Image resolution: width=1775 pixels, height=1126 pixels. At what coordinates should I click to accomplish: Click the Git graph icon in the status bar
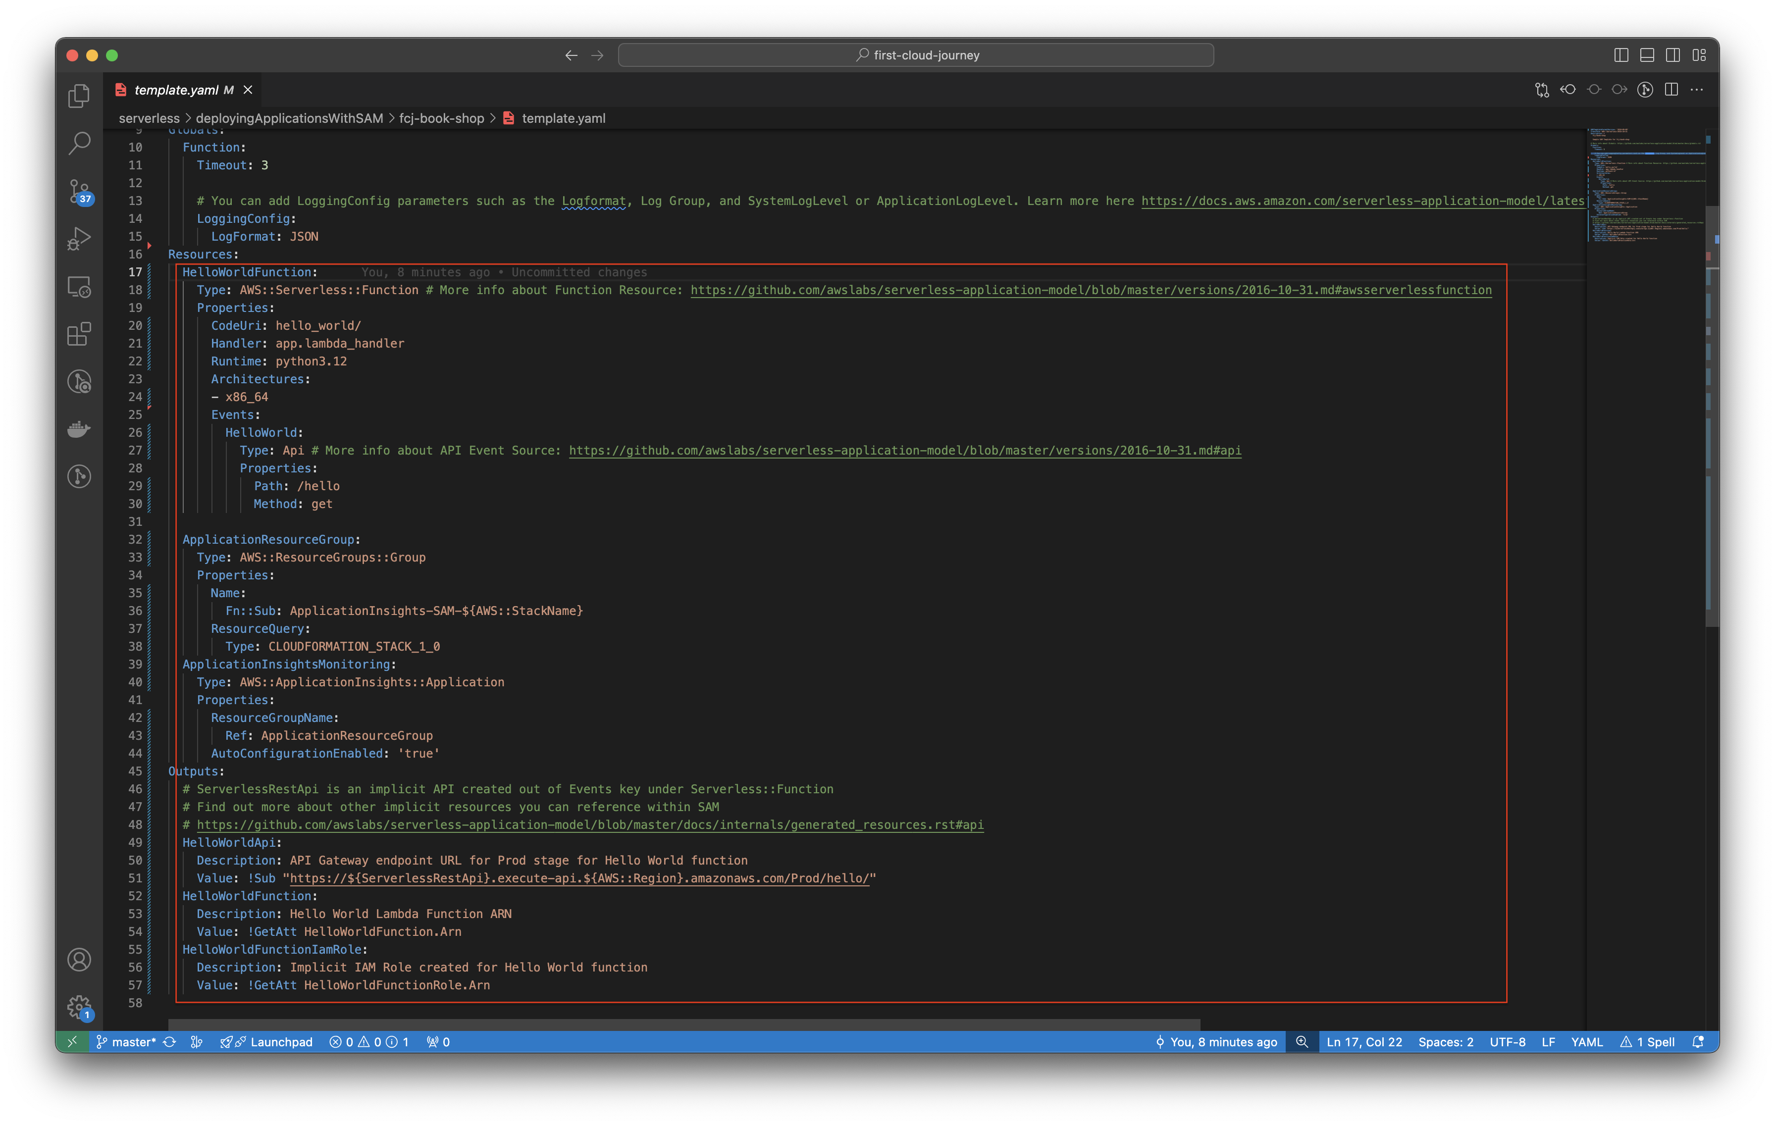point(196,1041)
